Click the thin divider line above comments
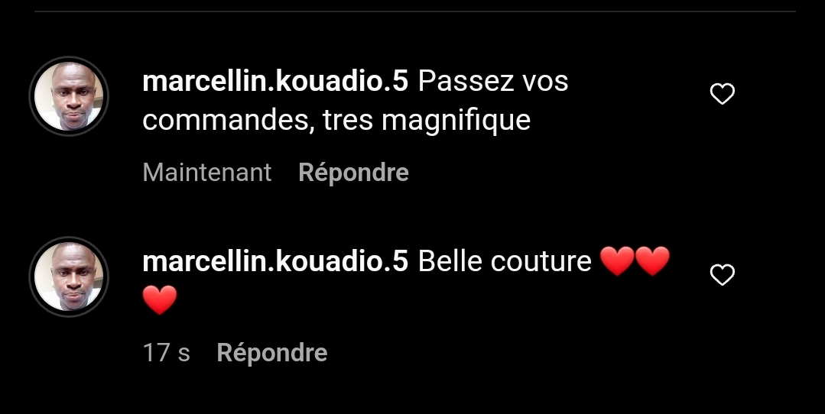825x414 pixels. point(415,11)
